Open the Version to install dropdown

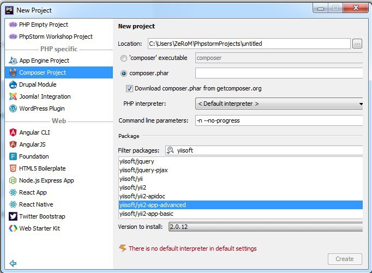tap(266, 227)
